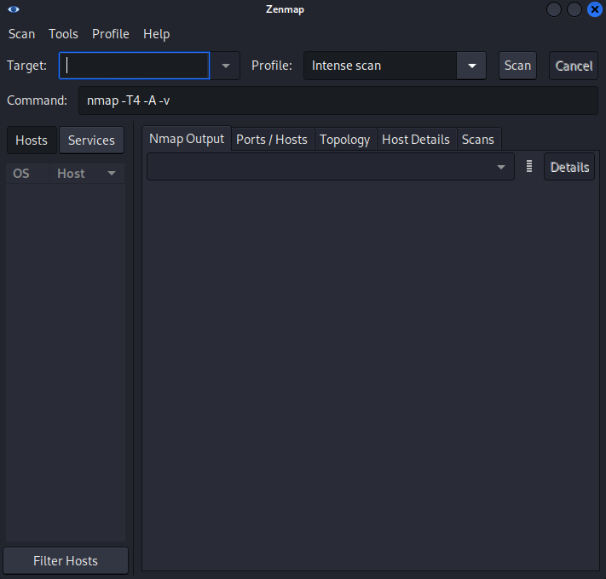Viewport: 606px width, 579px height.
Task: Select the Services view button
Action: (x=91, y=140)
